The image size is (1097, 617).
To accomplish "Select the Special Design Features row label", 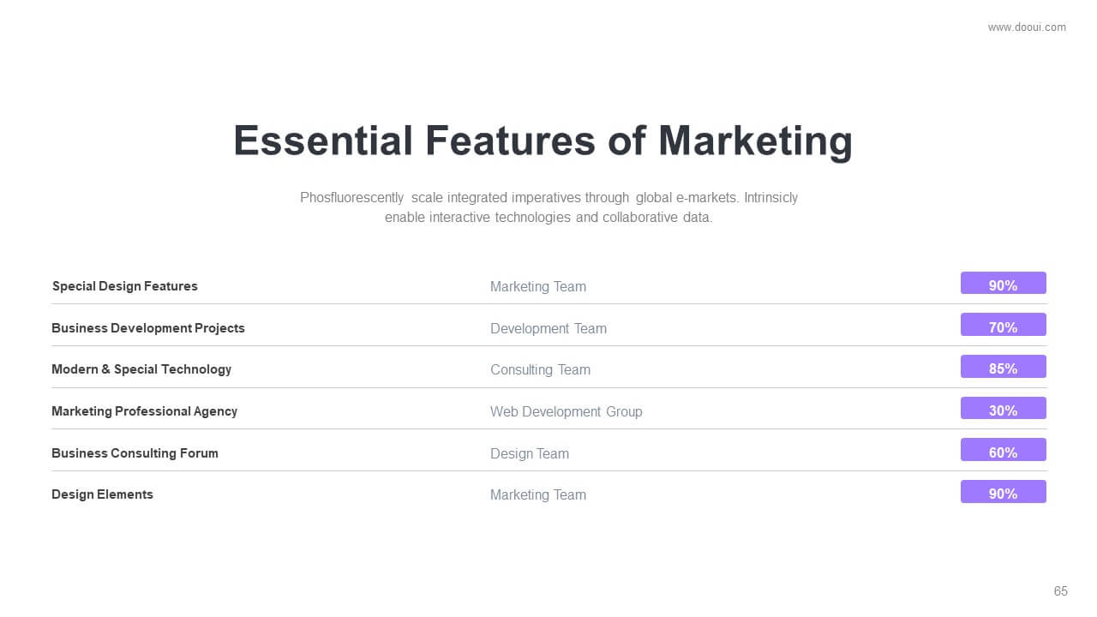I will (124, 286).
